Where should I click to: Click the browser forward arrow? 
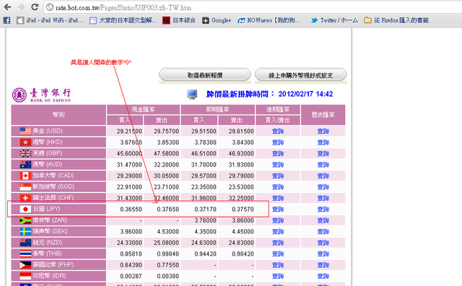21,7
